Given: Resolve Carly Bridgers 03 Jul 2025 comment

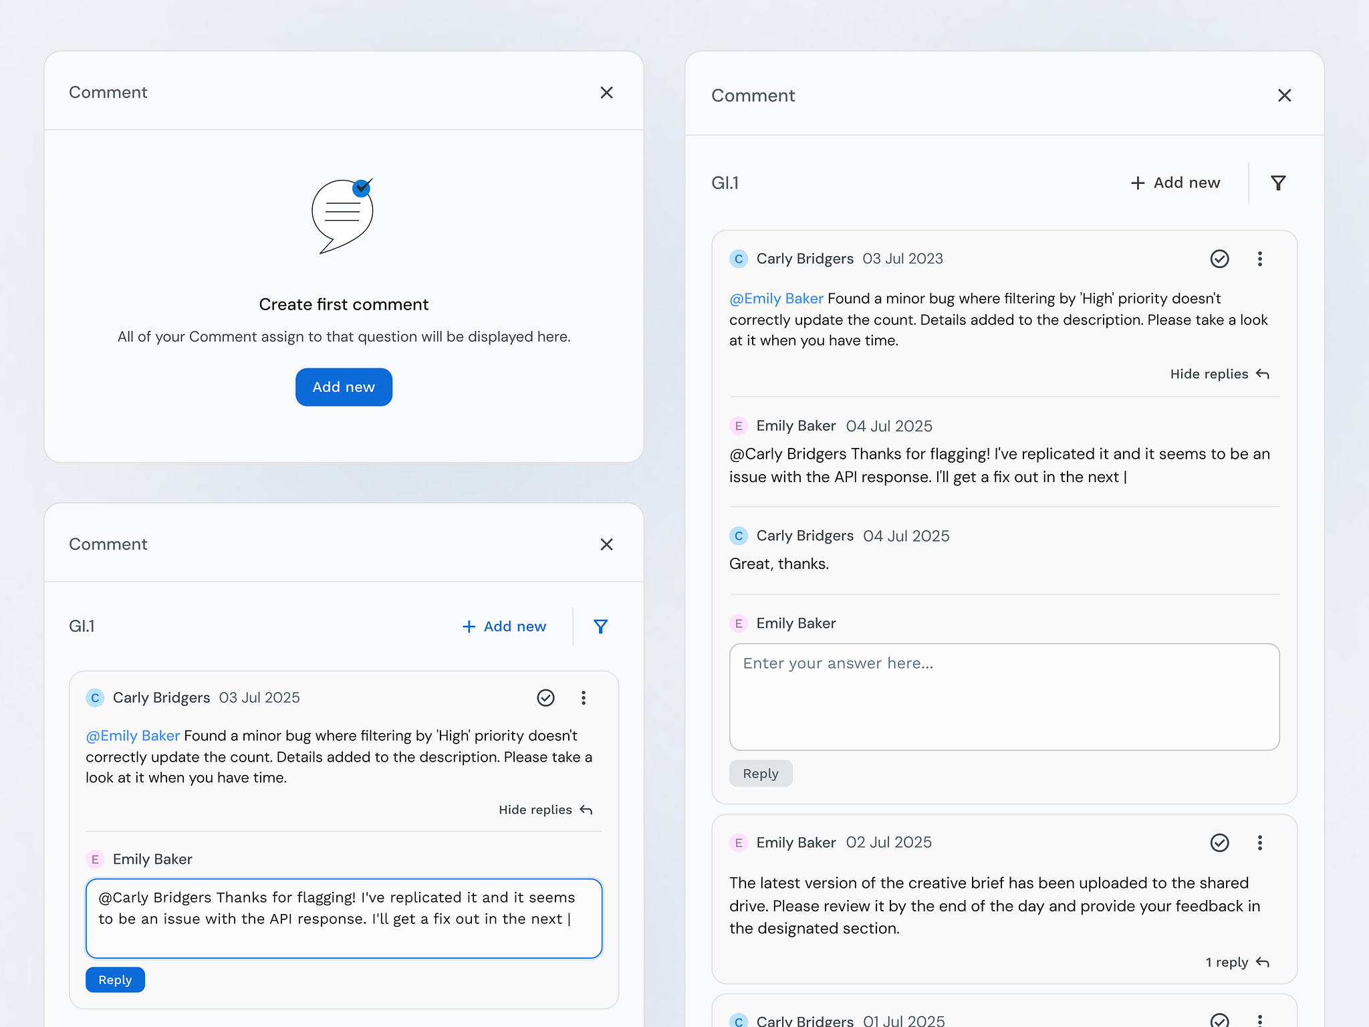Looking at the screenshot, I should point(545,698).
